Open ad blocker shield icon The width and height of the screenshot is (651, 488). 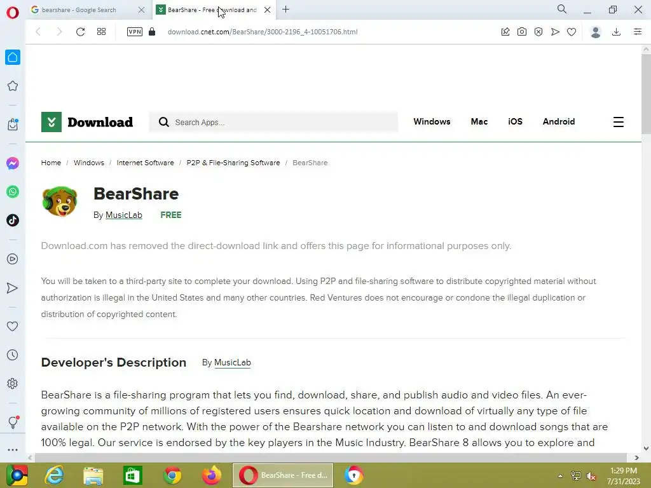538,32
